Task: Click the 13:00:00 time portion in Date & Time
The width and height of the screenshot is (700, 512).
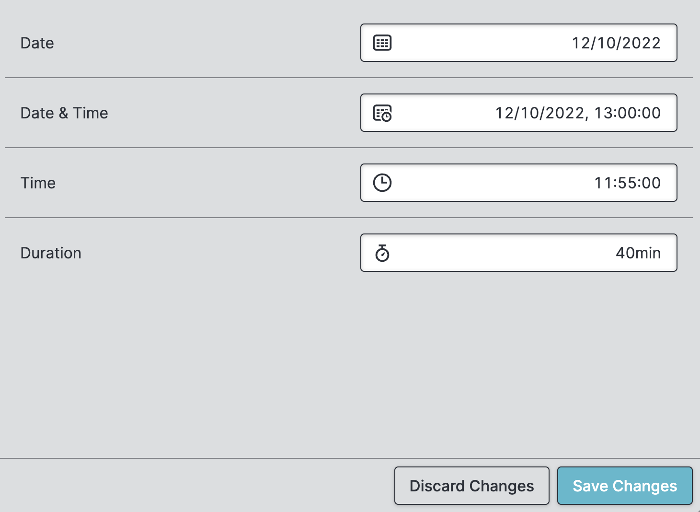Action: coord(627,113)
